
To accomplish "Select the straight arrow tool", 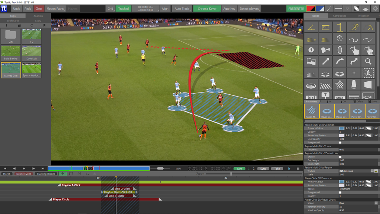I will tap(325, 62).
